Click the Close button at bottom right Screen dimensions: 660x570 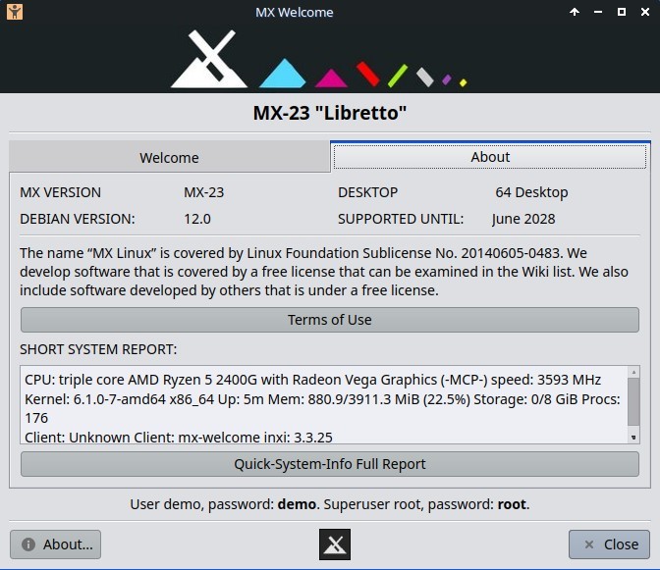(609, 544)
